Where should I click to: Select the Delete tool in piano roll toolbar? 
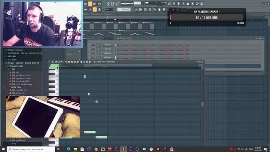(x=75, y=62)
